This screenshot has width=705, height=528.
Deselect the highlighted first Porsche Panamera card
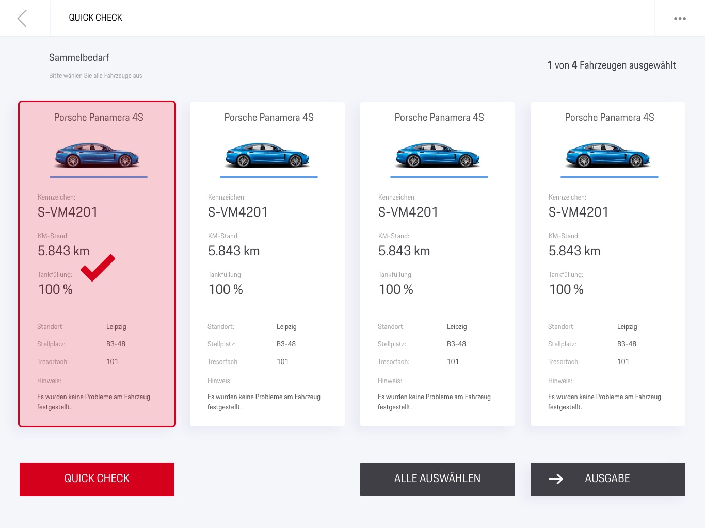pos(97,309)
